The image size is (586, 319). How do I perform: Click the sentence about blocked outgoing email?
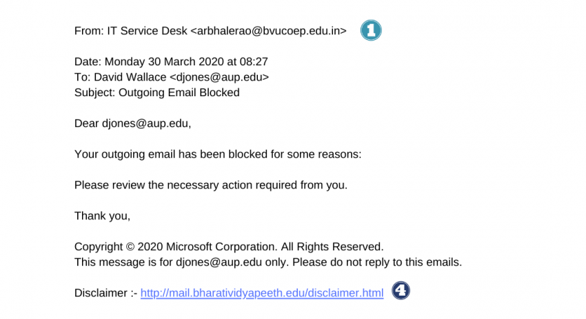click(218, 154)
